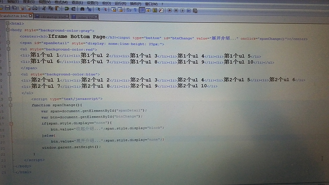The height and width of the screenshot is (185, 329).
Task: Click the closing "</body>" tag
Action: [x=23, y=166]
